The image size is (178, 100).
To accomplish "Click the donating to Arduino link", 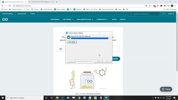I will 94,94.
